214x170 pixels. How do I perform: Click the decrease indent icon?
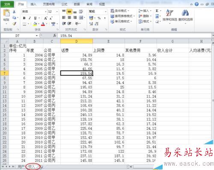[64, 24]
